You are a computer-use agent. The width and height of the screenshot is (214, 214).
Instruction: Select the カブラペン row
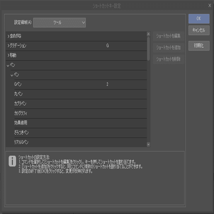click(x=80, y=104)
